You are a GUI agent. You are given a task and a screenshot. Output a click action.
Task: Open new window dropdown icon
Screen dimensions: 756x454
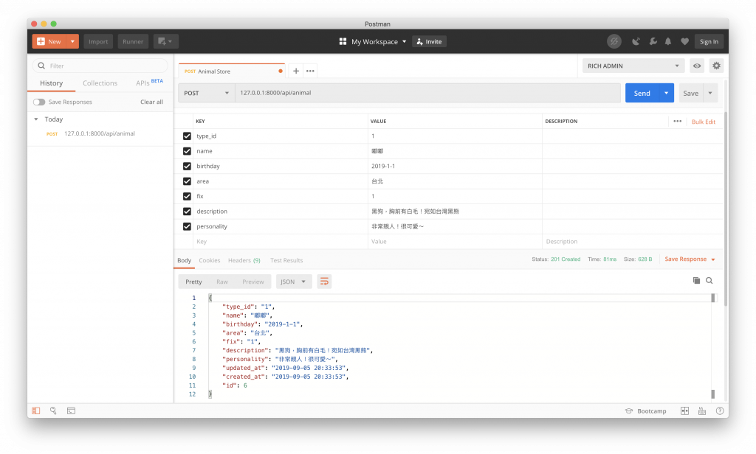(165, 41)
